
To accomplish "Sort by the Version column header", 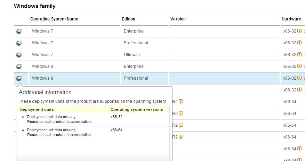I will [178, 19].
